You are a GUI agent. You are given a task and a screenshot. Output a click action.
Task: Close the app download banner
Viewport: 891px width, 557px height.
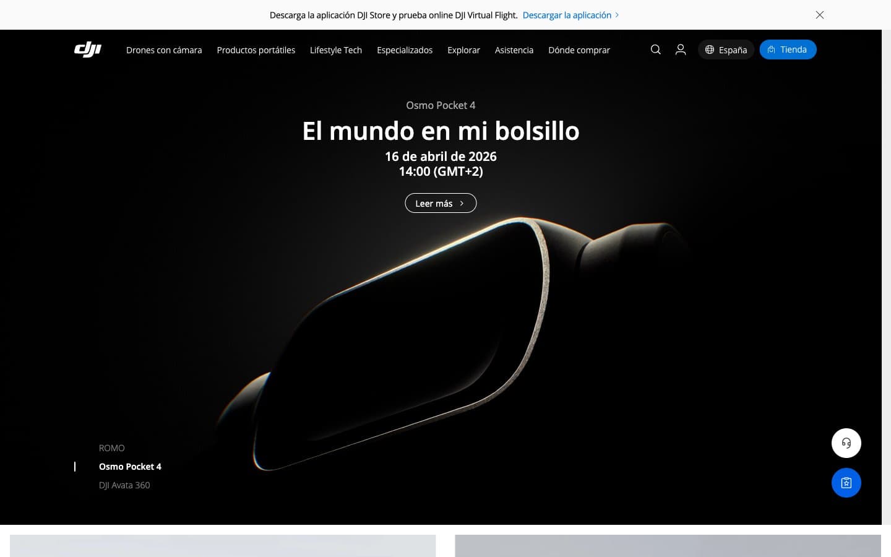pos(820,15)
